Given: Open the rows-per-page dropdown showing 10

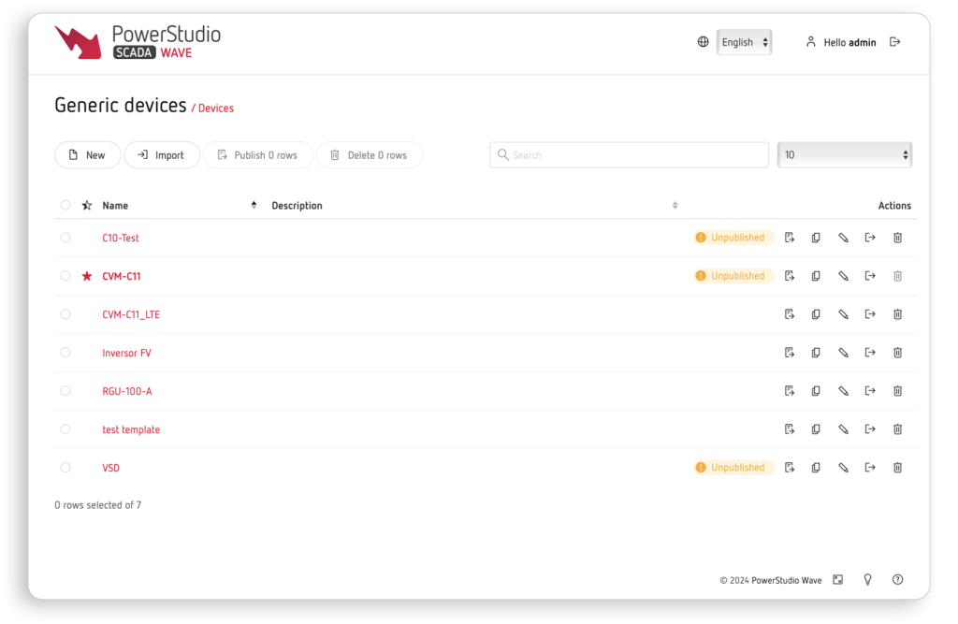Looking at the screenshot, I should 844,154.
